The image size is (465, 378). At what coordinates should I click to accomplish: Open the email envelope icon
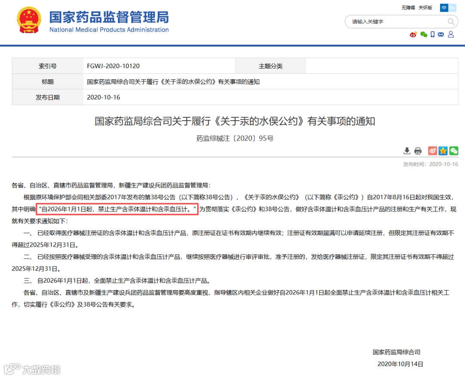tap(440, 34)
